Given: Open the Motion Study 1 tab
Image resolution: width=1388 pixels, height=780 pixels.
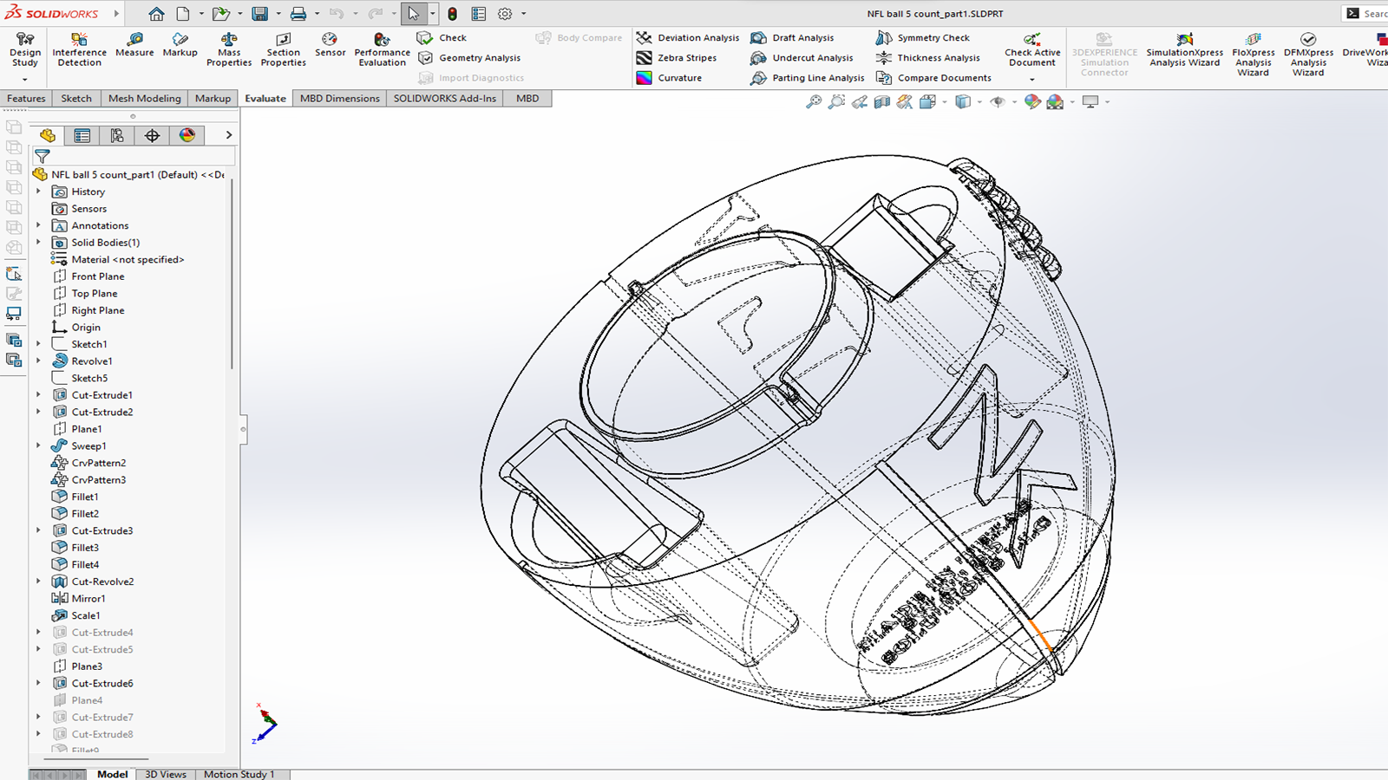Looking at the screenshot, I should point(239,774).
